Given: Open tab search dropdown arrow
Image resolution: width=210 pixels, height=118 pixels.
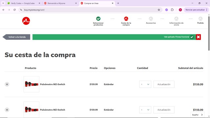Looking at the screenshot, I should coord(3,3).
